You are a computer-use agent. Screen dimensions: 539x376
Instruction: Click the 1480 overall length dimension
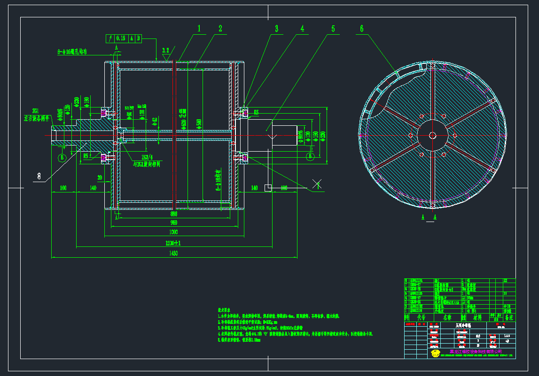(173, 253)
